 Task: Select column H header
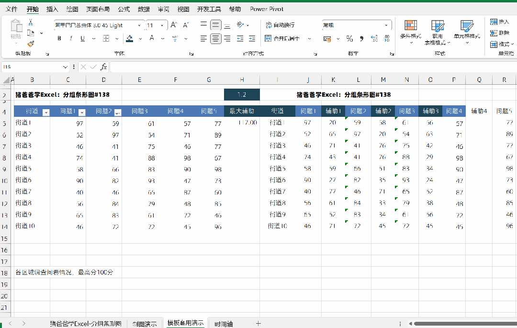click(242, 80)
